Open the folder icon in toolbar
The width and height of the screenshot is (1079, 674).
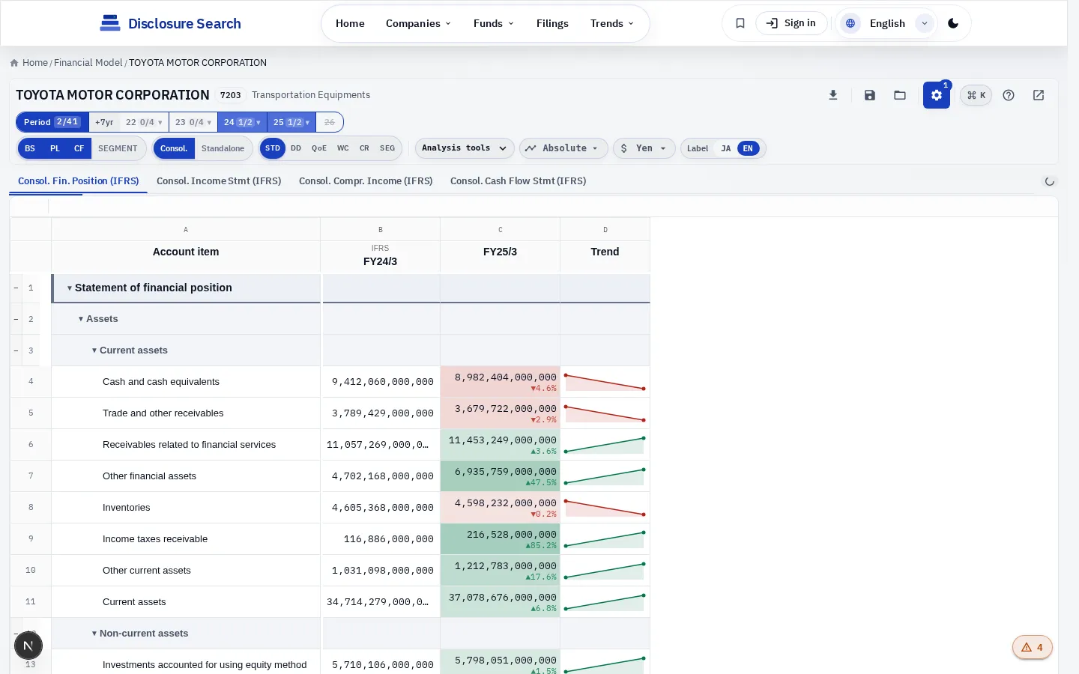tap(900, 95)
